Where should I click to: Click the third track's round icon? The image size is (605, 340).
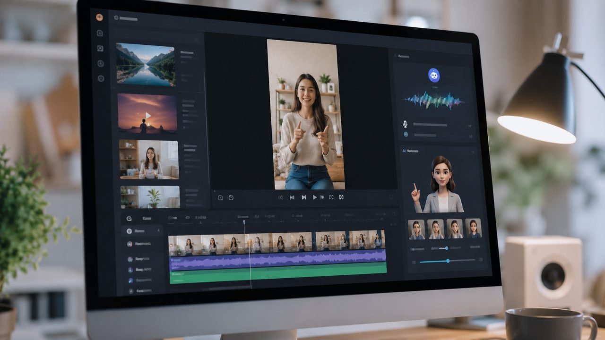pos(130,259)
